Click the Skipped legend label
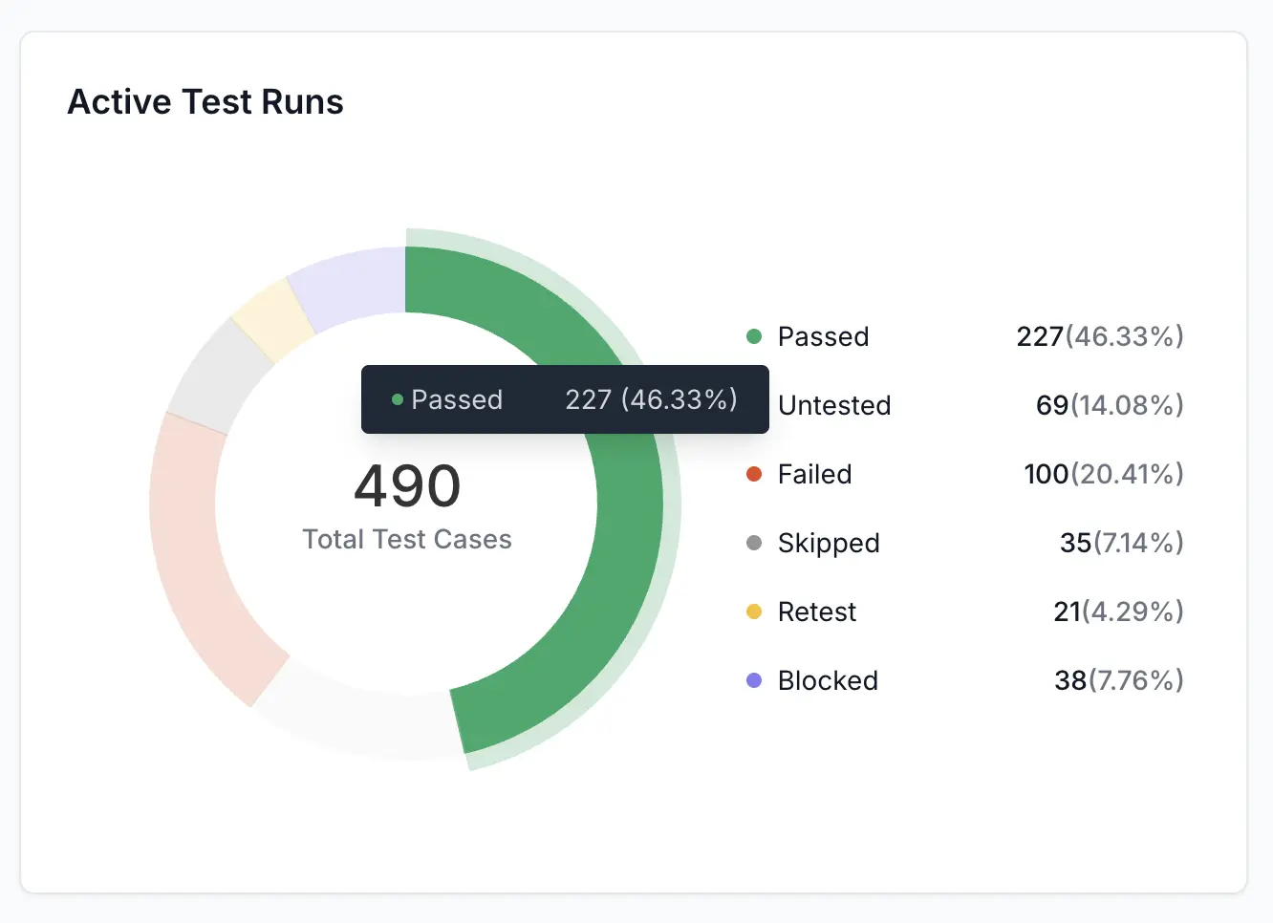The height and width of the screenshot is (923, 1273). pyautogui.click(x=829, y=543)
